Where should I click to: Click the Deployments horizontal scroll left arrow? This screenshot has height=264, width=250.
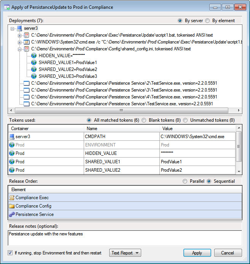11,111
